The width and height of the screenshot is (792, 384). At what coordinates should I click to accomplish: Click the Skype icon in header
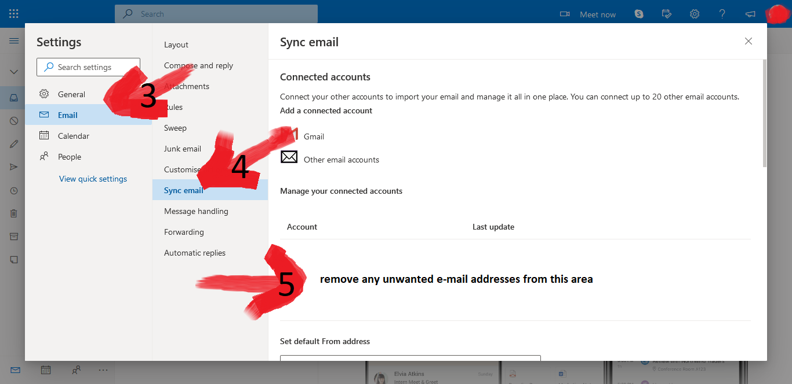(639, 14)
